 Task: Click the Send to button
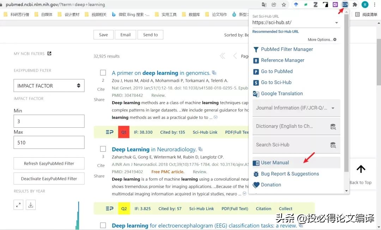(150, 35)
